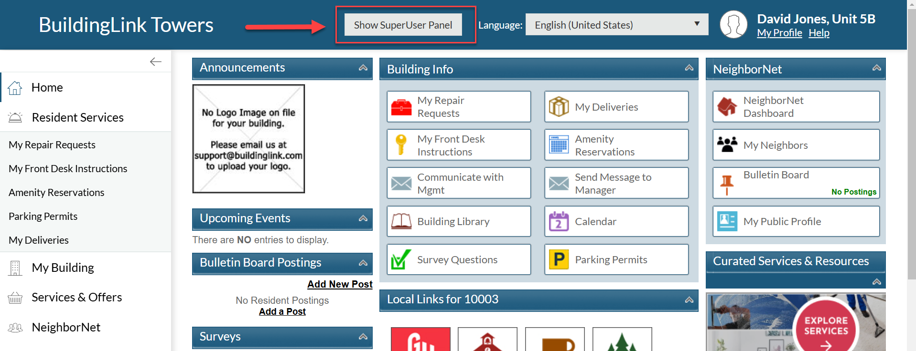Collapse the Bulletin Board Postings panel
This screenshot has height=351, width=916.
(x=363, y=263)
